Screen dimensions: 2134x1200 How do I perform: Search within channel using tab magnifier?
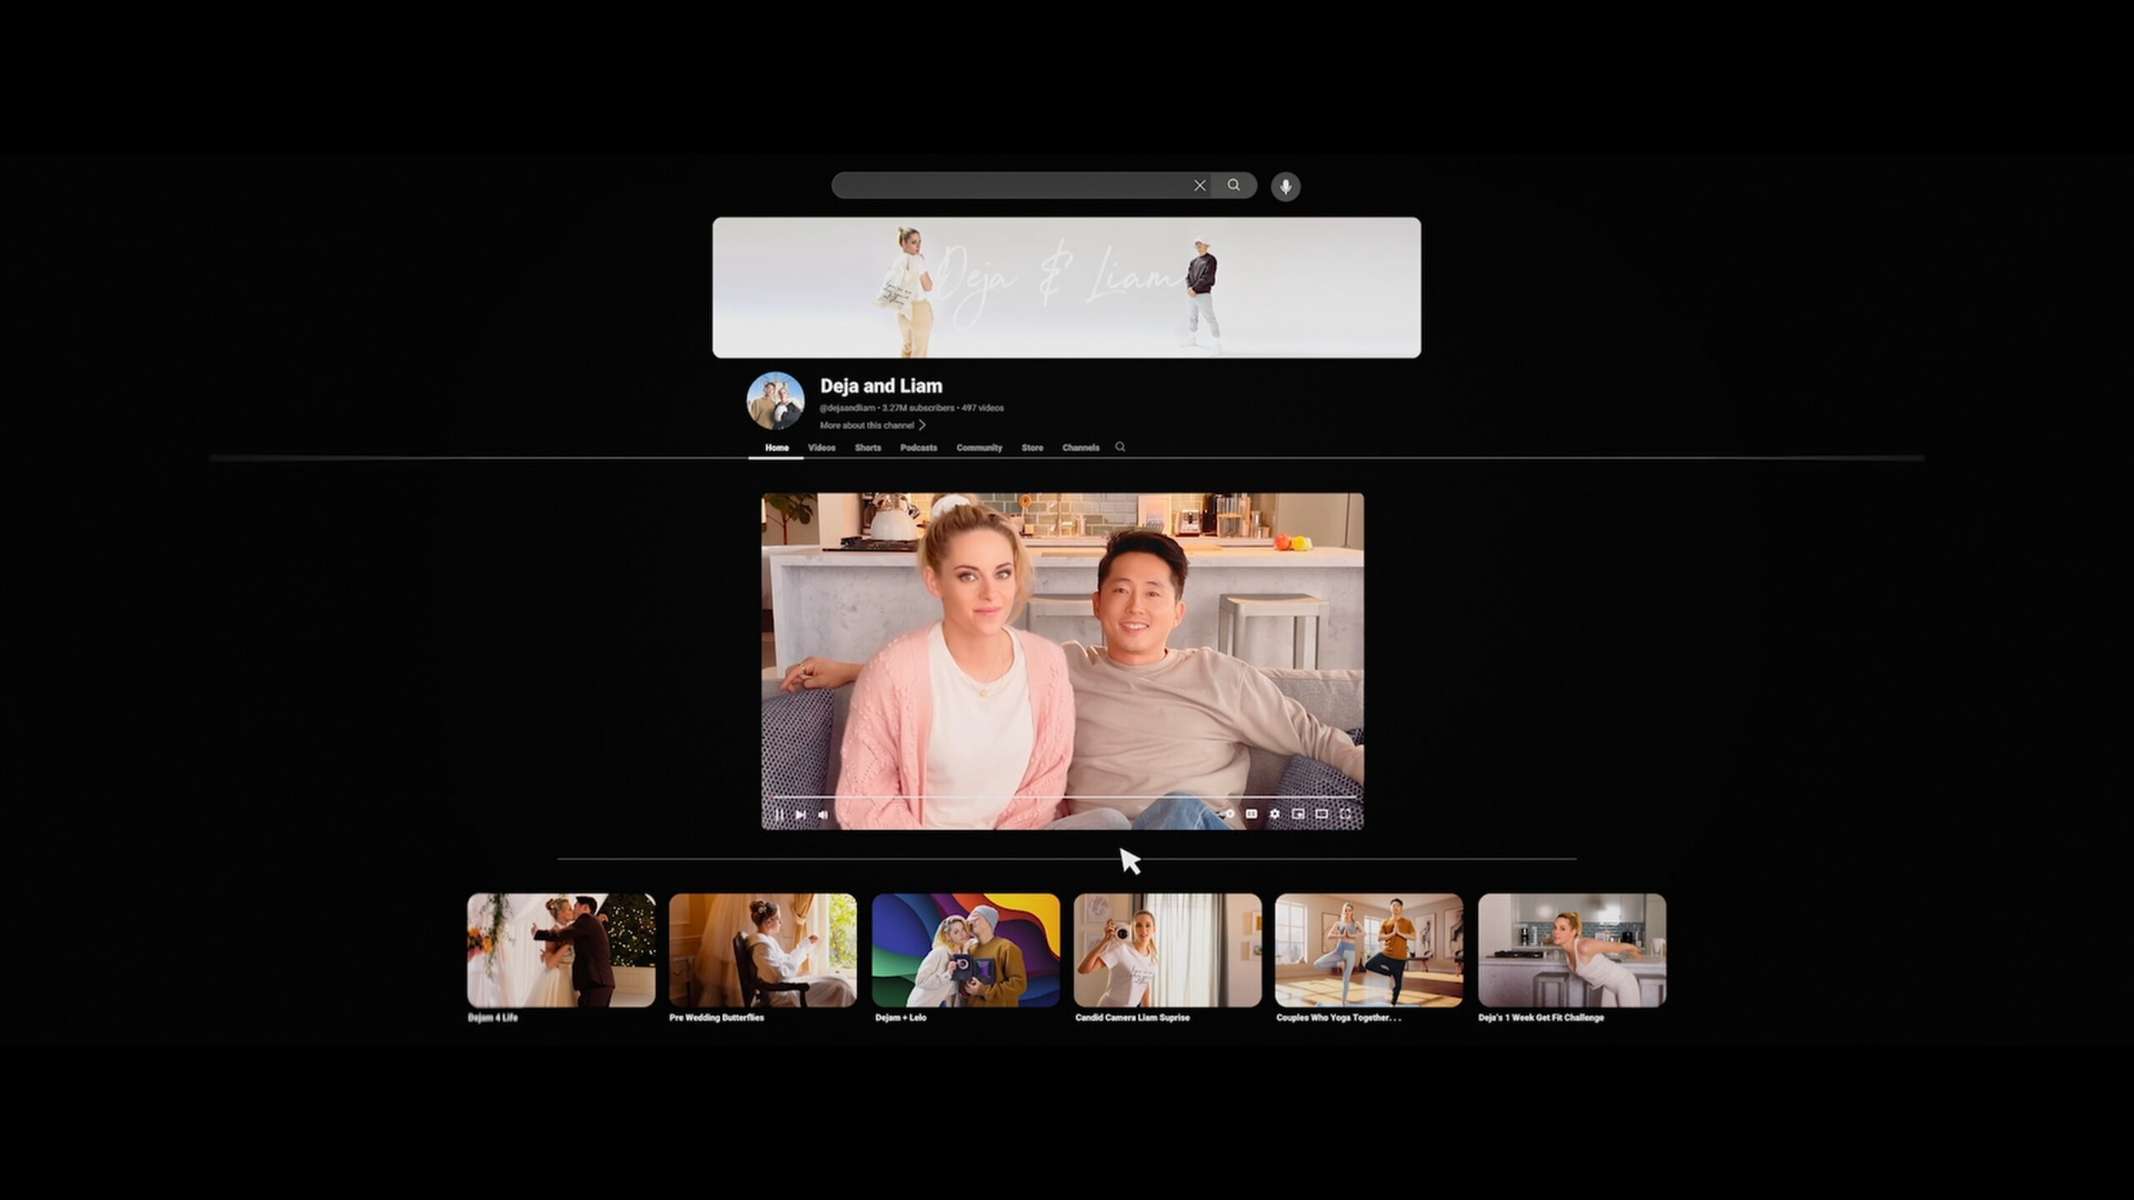point(1120,447)
